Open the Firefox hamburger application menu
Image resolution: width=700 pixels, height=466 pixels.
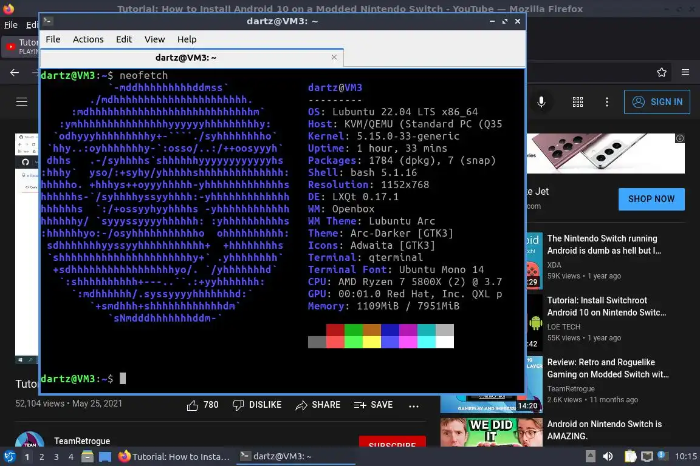[x=685, y=72]
